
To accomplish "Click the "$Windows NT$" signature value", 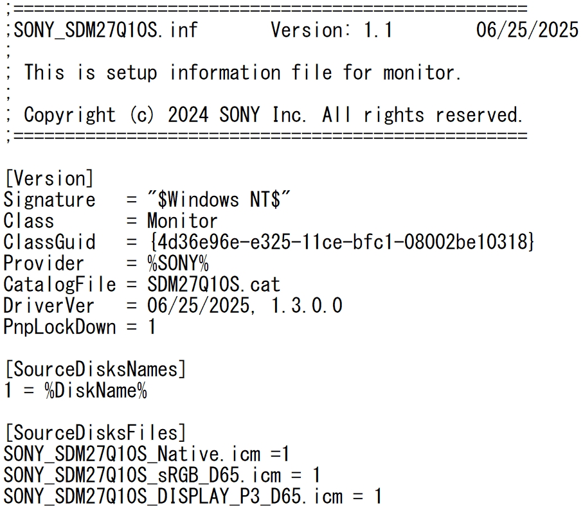I will [219, 200].
